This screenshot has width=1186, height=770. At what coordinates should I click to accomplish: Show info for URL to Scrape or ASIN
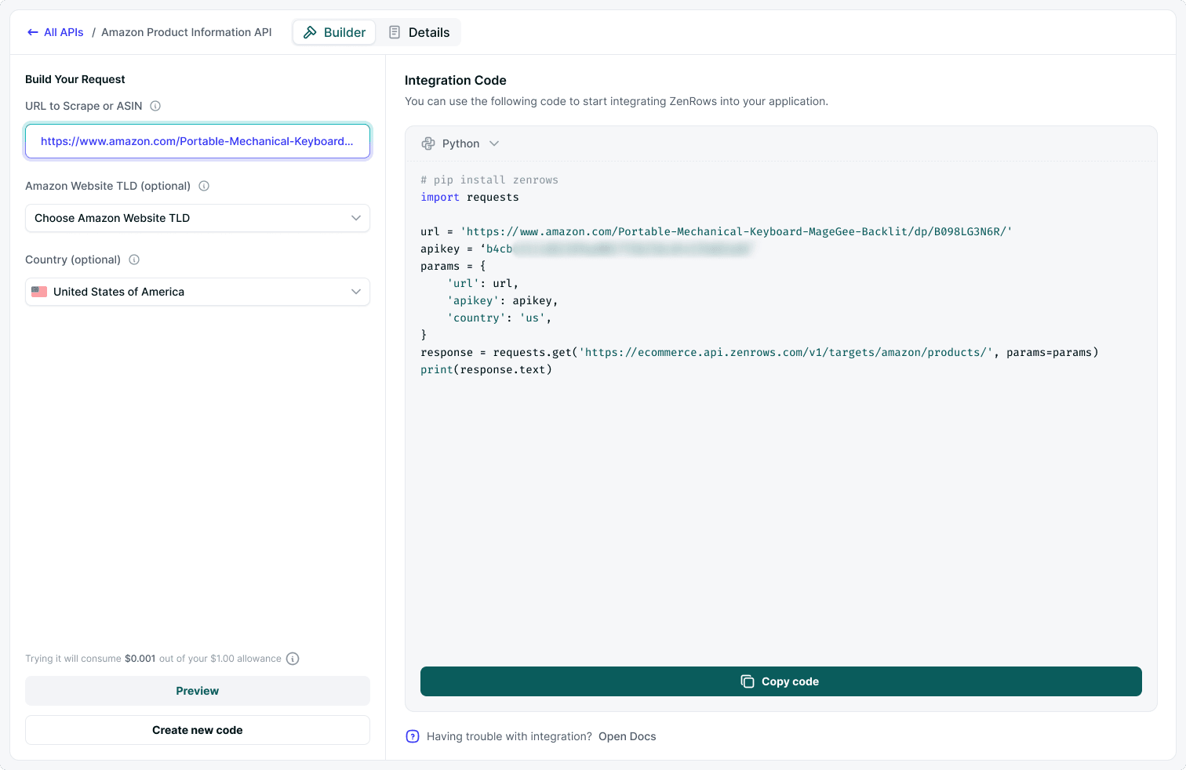click(155, 106)
